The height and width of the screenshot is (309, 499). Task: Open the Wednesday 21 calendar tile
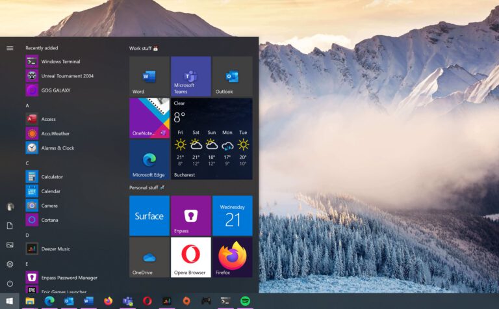(233, 216)
